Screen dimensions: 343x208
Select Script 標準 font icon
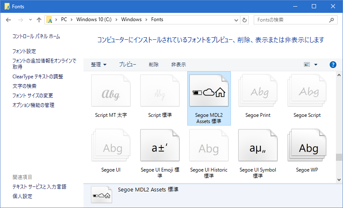pos(160,91)
